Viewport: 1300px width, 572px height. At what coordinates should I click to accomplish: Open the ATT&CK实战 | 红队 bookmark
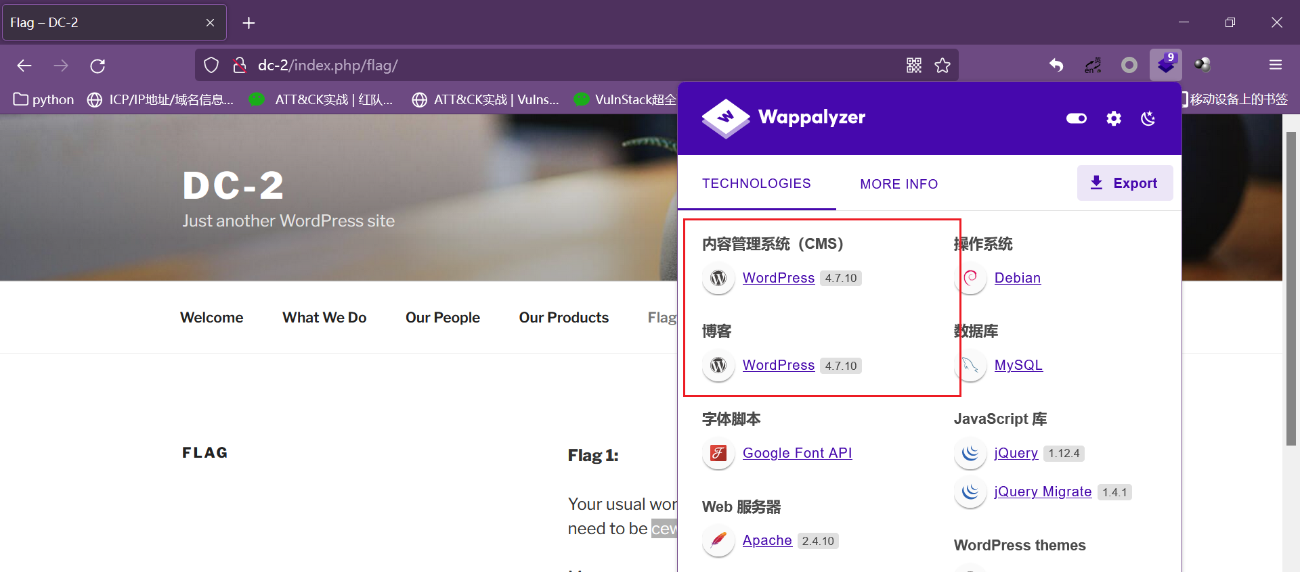(321, 99)
